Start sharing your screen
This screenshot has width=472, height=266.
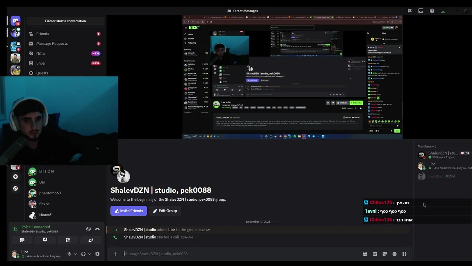pos(45,240)
